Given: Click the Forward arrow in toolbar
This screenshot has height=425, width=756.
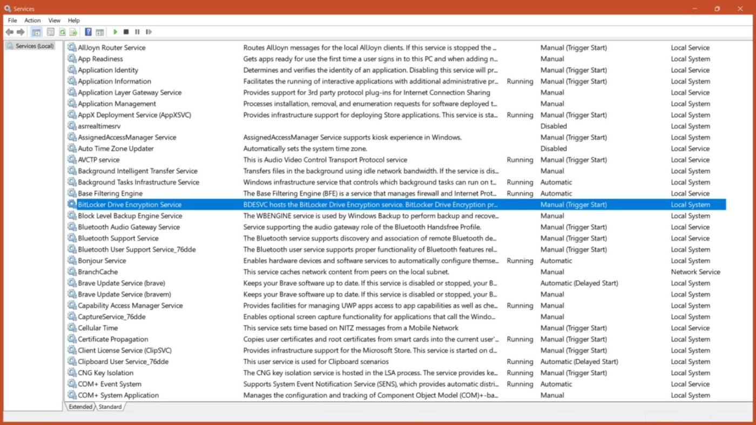Looking at the screenshot, I should pyautogui.click(x=21, y=32).
